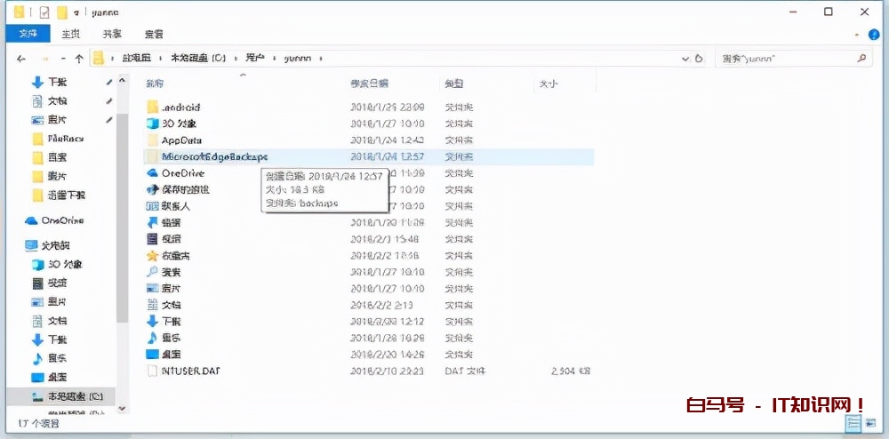Open 音乐 in the navigation pane
The image size is (889, 439).
[49, 358]
